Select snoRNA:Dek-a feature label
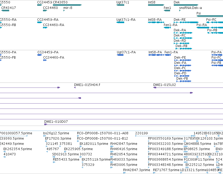The image size is (223, 174). 191,8
